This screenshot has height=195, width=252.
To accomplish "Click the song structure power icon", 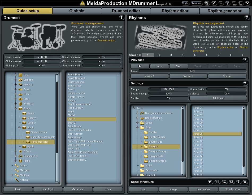I will pyautogui.click(x=217, y=182).
